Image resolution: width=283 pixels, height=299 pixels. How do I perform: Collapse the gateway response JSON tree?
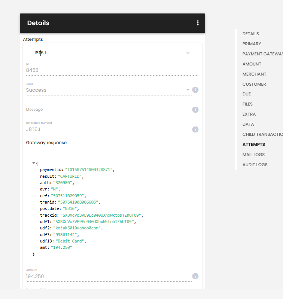tap(34, 163)
